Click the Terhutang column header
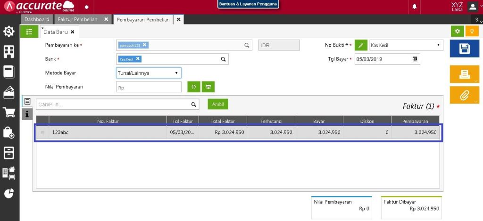Image resolution: width=483 pixels, height=221 pixels. point(271,121)
